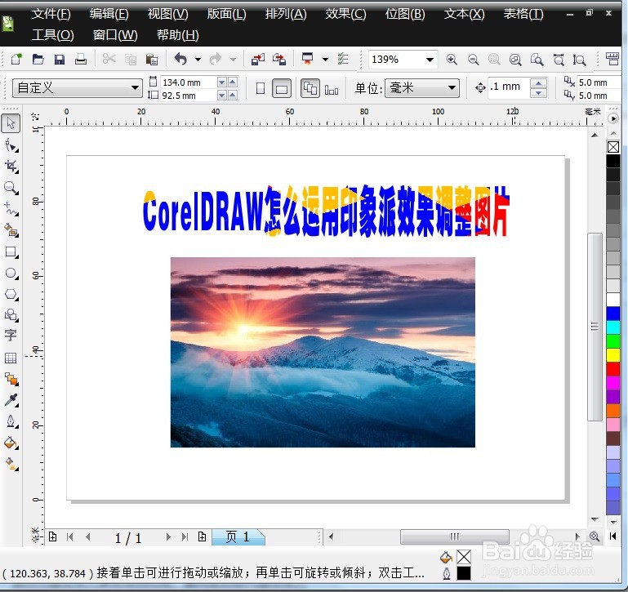Select the Crop tool

(11, 167)
